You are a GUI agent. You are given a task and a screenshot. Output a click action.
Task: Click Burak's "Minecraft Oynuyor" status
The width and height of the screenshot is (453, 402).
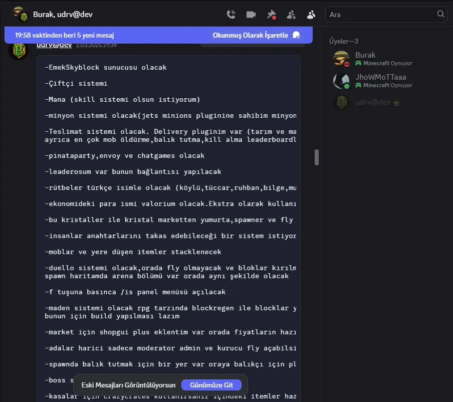[x=387, y=63]
